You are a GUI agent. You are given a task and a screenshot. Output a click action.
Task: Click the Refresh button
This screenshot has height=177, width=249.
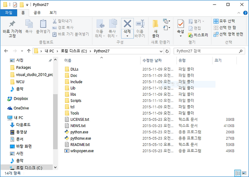(167, 51)
